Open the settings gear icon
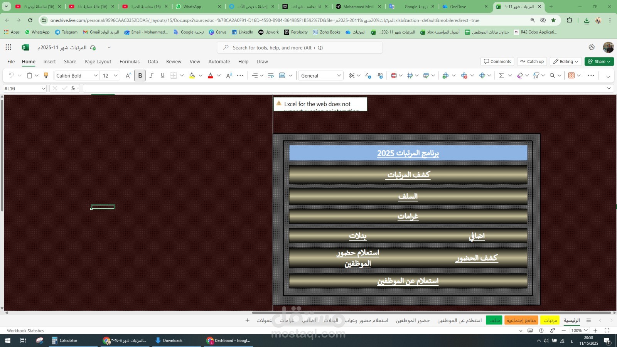Viewport: 617px width, 347px height. [x=592, y=47]
